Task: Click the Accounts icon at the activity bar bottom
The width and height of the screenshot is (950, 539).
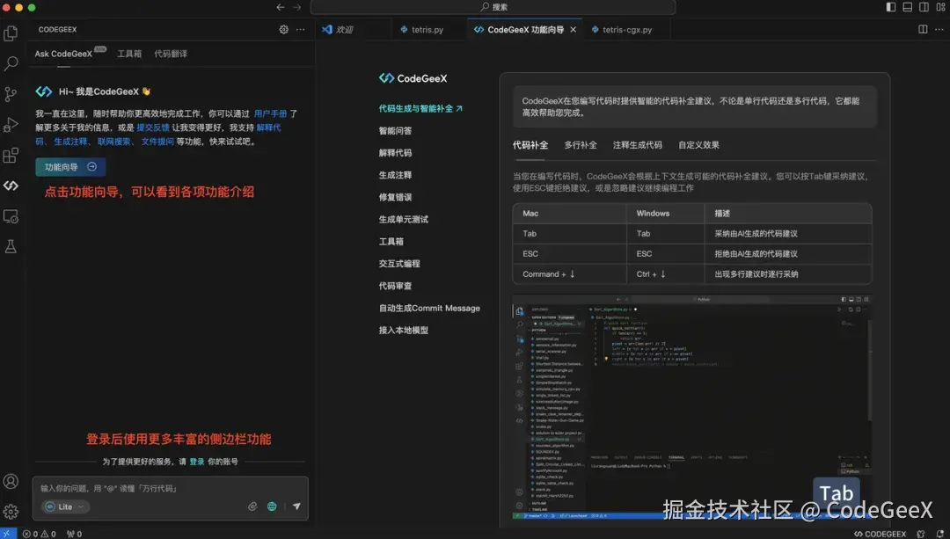Action: pos(11,481)
